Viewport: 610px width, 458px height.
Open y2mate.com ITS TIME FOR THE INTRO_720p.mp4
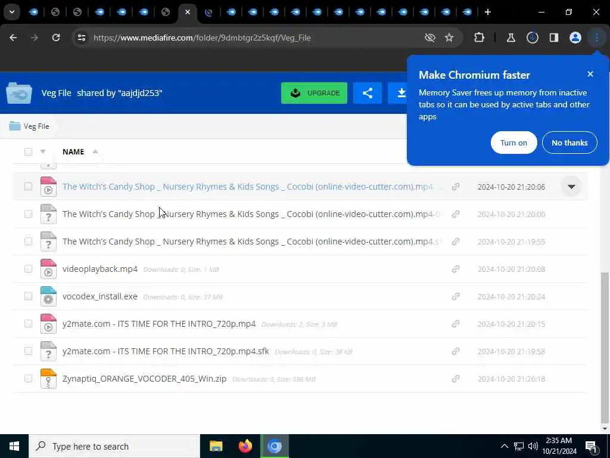click(158, 324)
